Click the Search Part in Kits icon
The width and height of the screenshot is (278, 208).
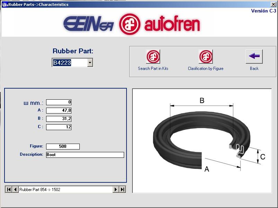pyautogui.click(x=153, y=56)
